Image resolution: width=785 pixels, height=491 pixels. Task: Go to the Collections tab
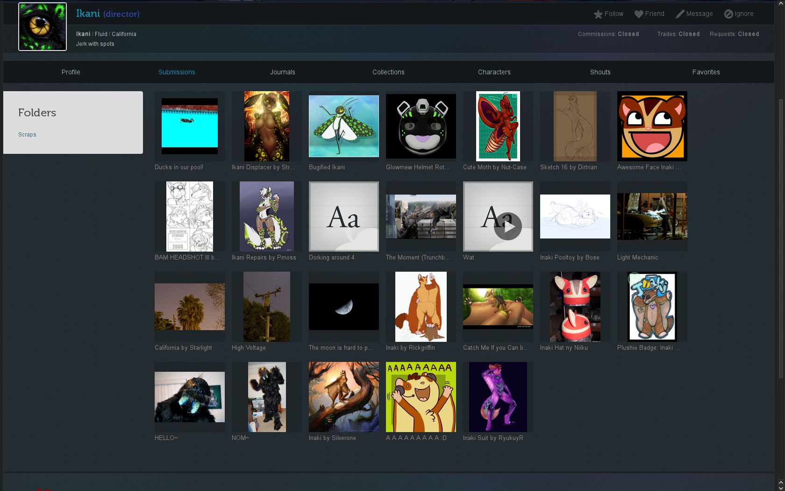click(388, 72)
